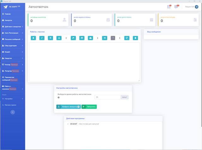The height and width of the screenshot is (150, 202).
Task: Open the chat messages icon in header
Action: point(176,7)
